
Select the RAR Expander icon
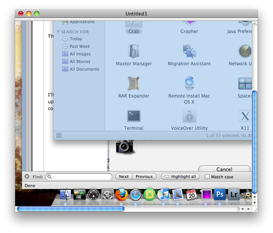coord(134,83)
